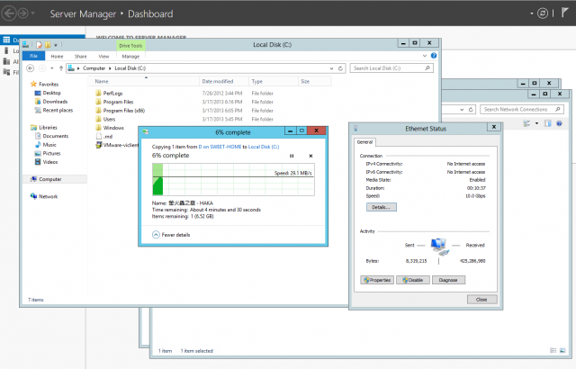The width and height of the screenshot is (576, 369).
Task: Cancel the copy with the small X
Action: 310,156
